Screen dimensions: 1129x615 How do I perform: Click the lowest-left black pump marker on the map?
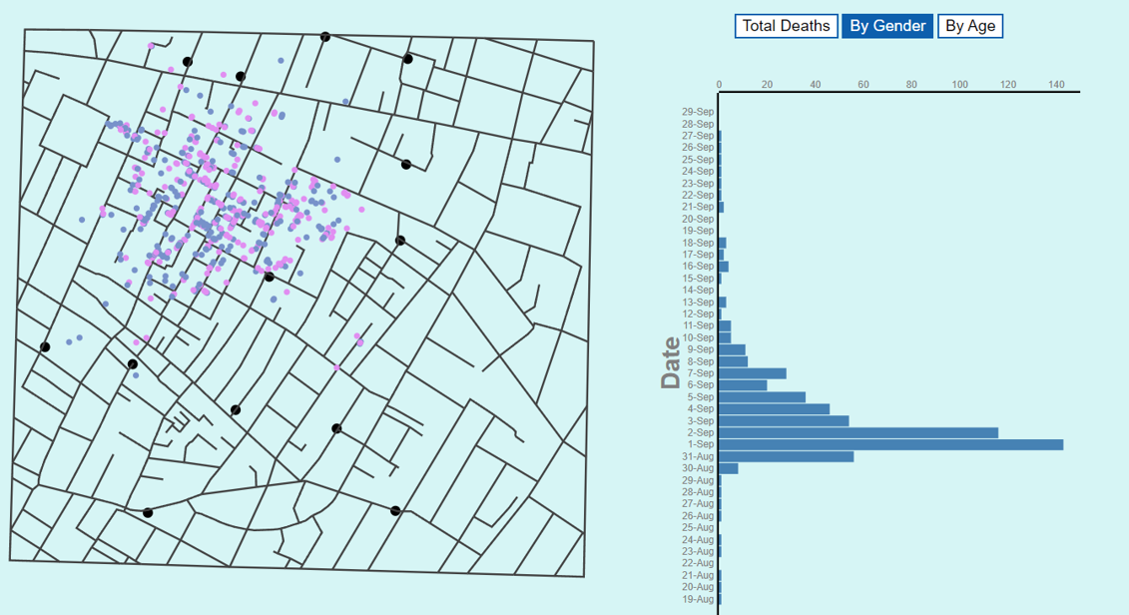(x=148, y=512)
